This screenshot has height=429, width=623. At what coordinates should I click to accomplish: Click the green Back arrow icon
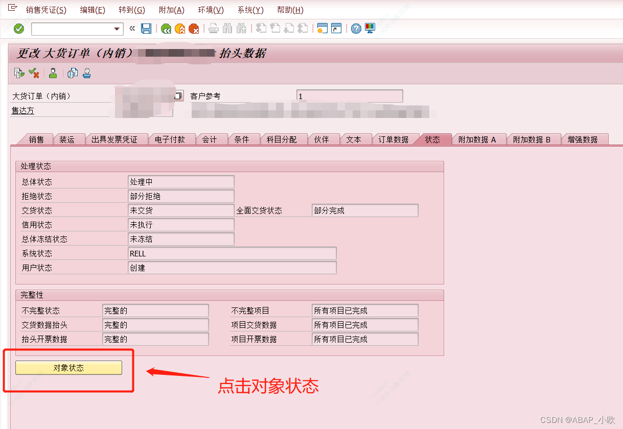click(x=166, y=29)
